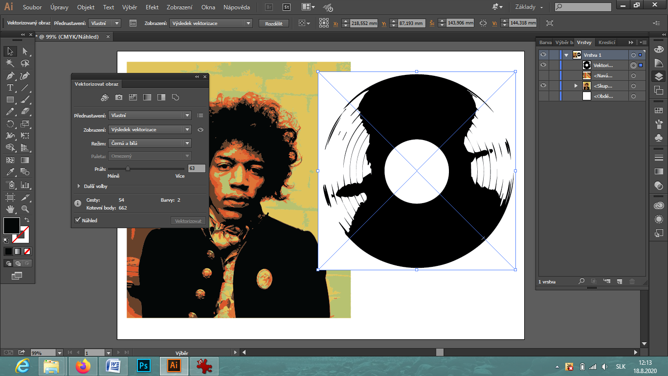Open the Základy workspace switcher

pos(529,7)
